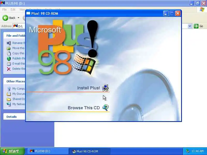Open the View menu in Explorer
The width and height of the screenshot is (207, 155).
coord(22,10)
